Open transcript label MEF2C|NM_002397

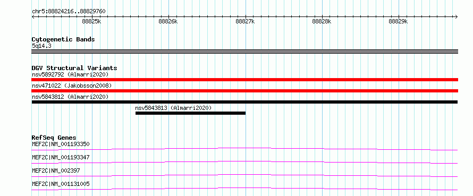pos(56,171)
